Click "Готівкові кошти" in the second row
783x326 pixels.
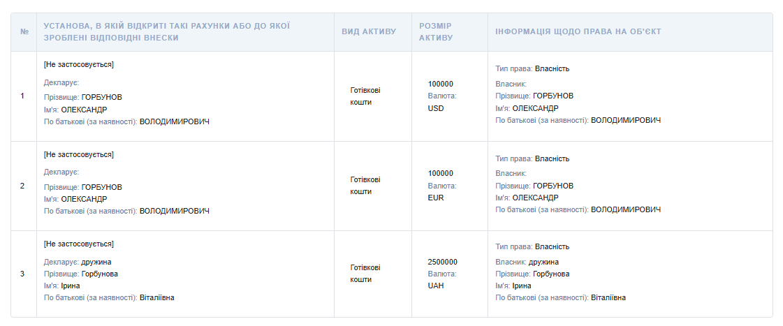coord(365,185)
